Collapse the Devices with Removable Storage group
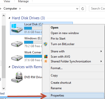 pos(10,67)
